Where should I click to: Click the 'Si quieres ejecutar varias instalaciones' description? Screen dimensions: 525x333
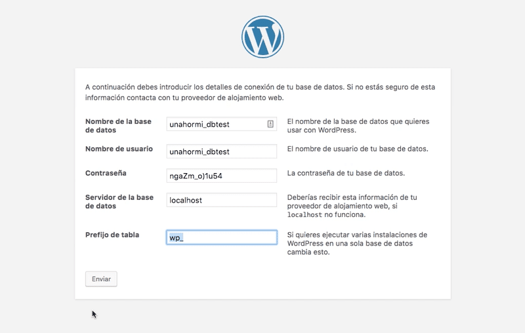coord(357,243)
